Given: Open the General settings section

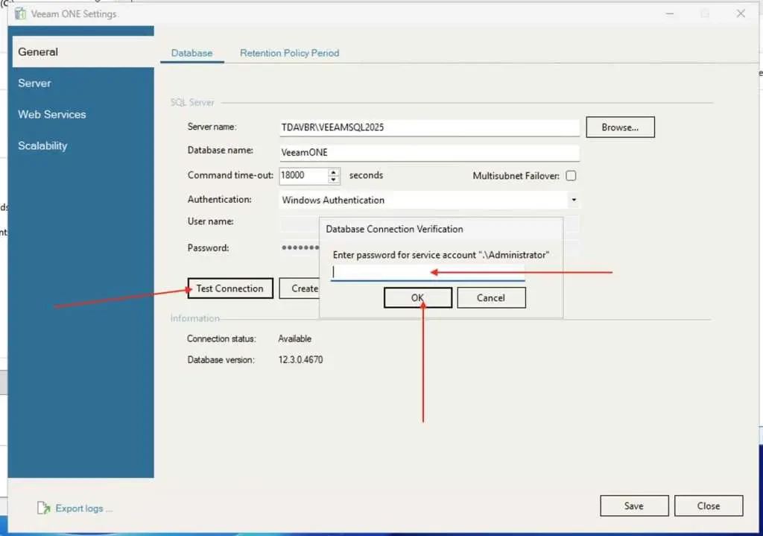Looking at the screenshot, I should point(83,51).
